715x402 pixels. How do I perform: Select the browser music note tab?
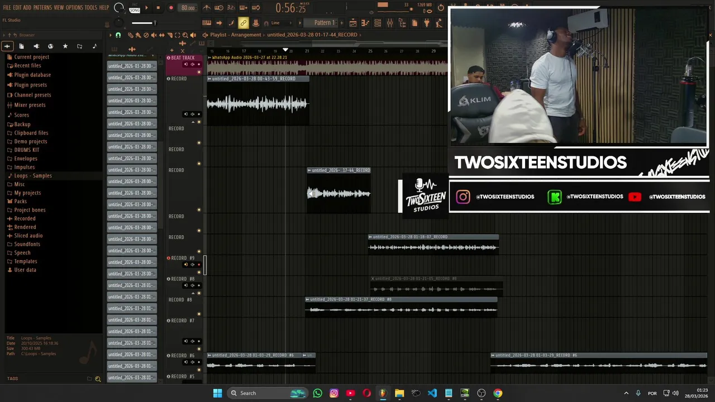[94, 46]
